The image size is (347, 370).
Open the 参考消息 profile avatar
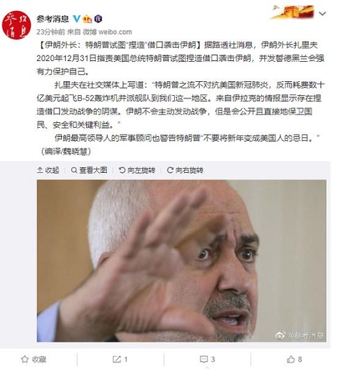[x=16, y=25]
